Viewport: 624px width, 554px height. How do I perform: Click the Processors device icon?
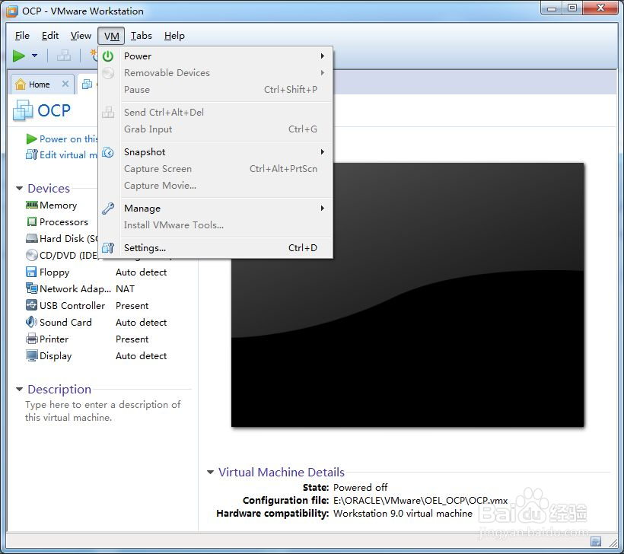pos(31,221)
